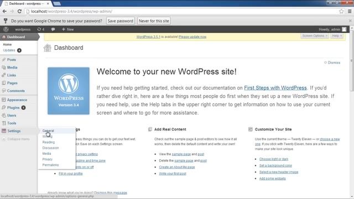Select the Dashboard browser tab
The image size is (354, 199).
pyautogui.click(x=27, y=4)
